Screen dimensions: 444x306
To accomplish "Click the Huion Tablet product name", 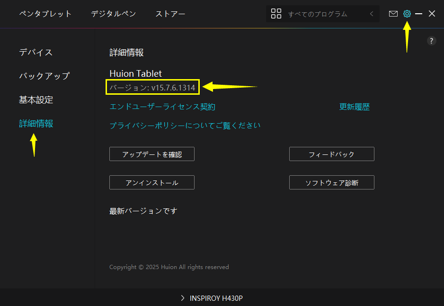I will (x=135, y=74).
